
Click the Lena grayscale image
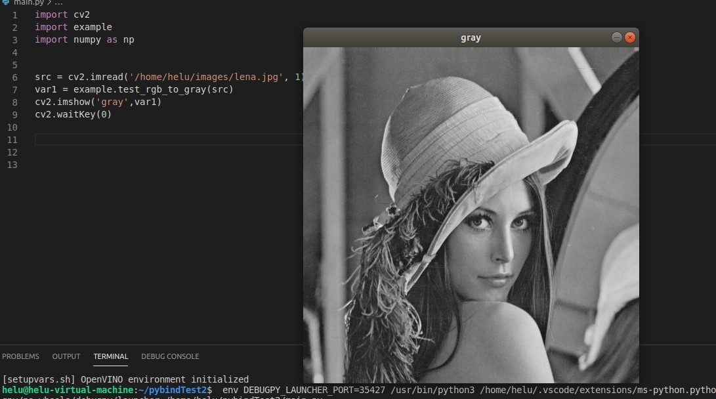pos(471,215)
